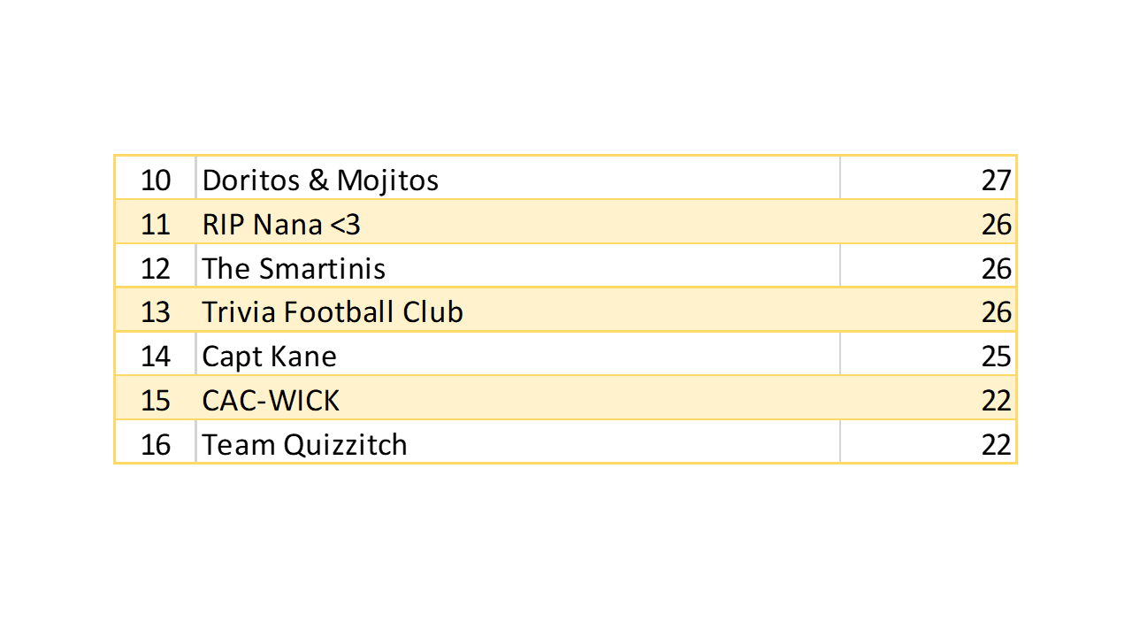Select RIP Nana <3's score of 26

(996, 225)
